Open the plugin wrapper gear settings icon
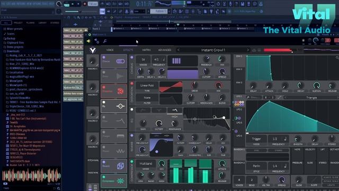Screen dimensions: 339x191 coord(90,34)
